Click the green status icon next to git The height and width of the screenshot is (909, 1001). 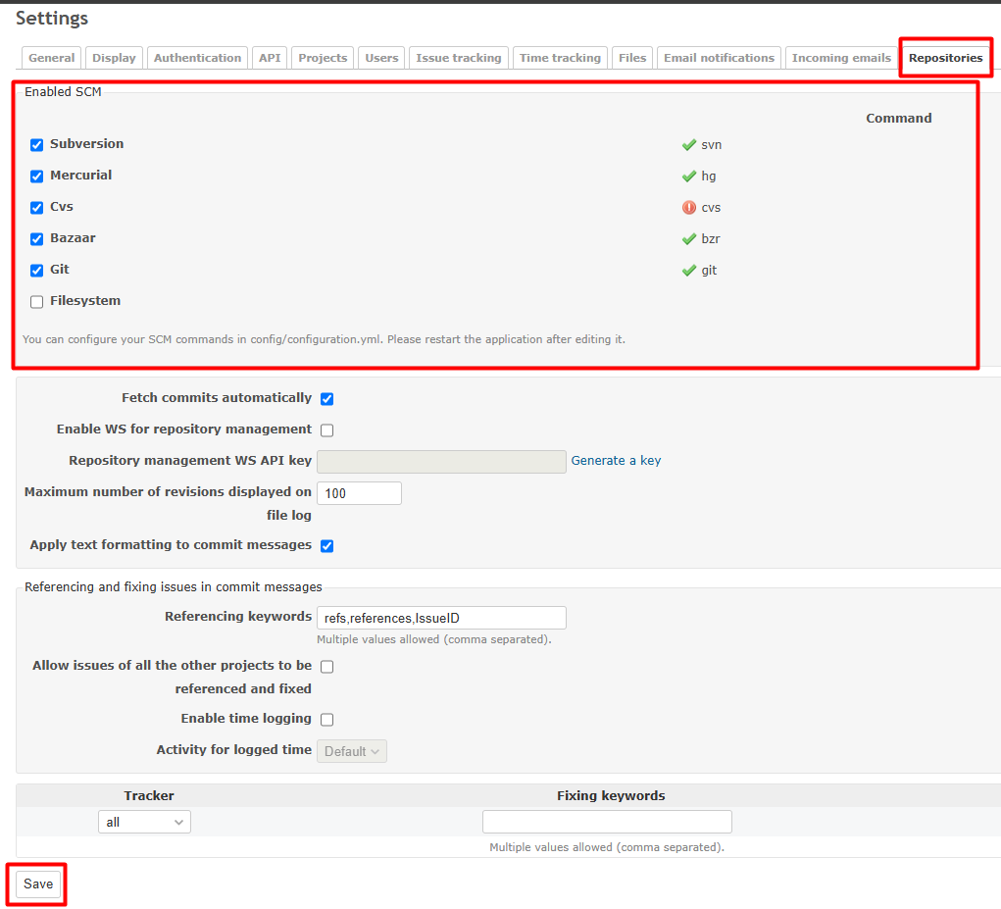[x=689, y=270]
